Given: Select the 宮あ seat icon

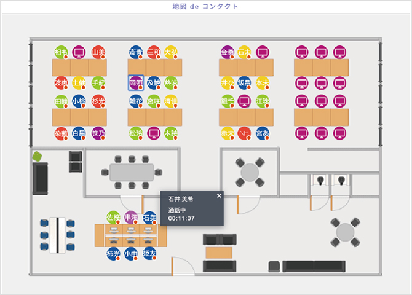Looking at the screenshot, I should (x=263, y=133).
